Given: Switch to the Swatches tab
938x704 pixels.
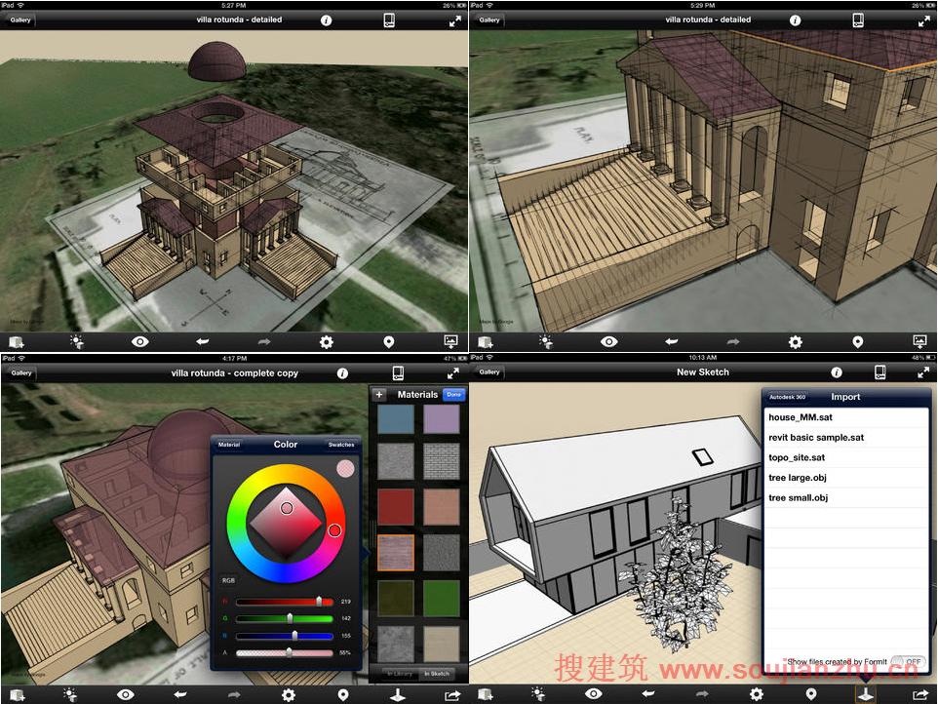Looking at the screenshot, I should point(341,445).
